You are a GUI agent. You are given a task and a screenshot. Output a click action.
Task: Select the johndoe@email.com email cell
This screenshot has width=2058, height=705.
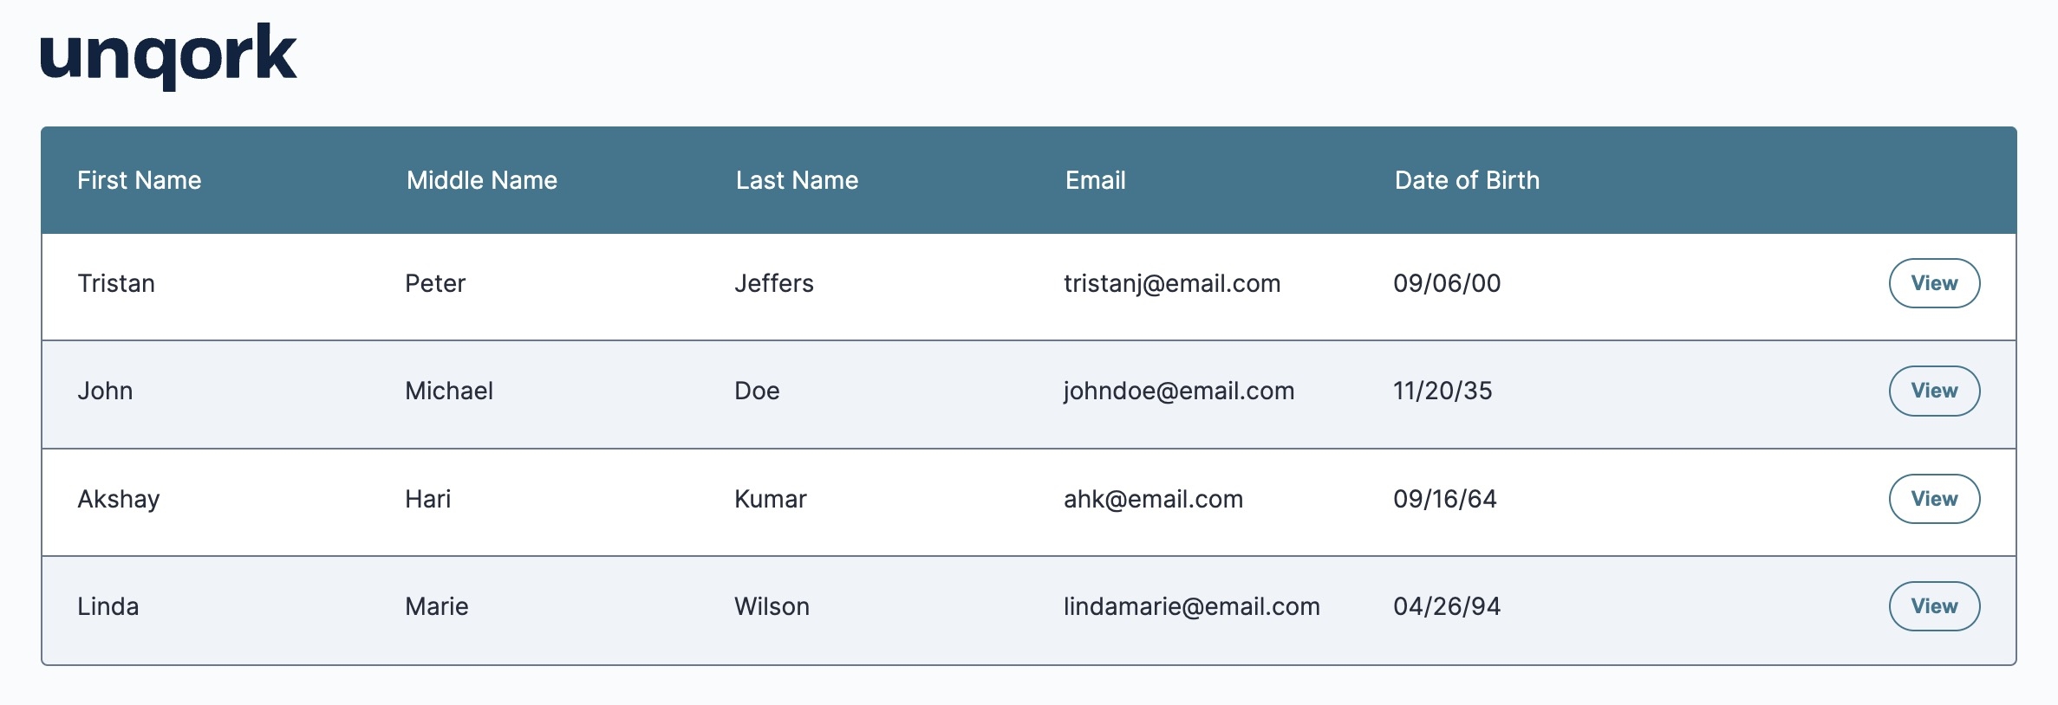pos(1179,391)
